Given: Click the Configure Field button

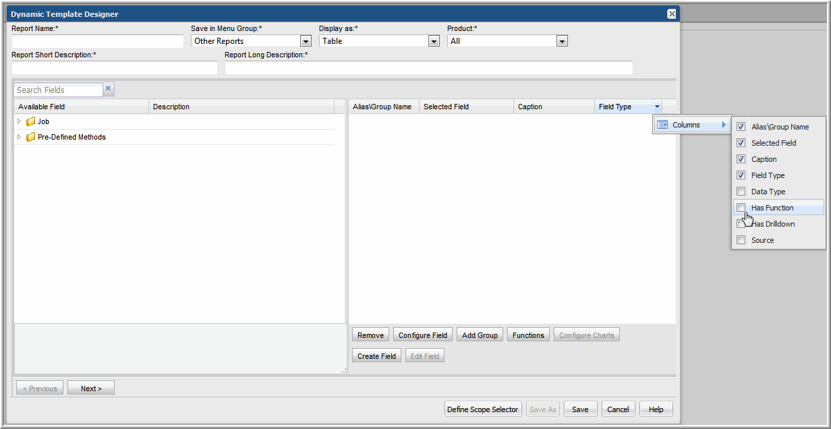Looking at the screenshot, I should click(x=423, y=335).
